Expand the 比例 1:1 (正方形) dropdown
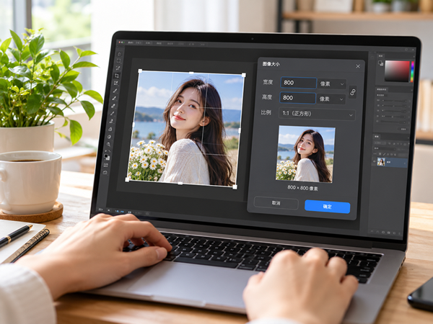 (317, 114)
